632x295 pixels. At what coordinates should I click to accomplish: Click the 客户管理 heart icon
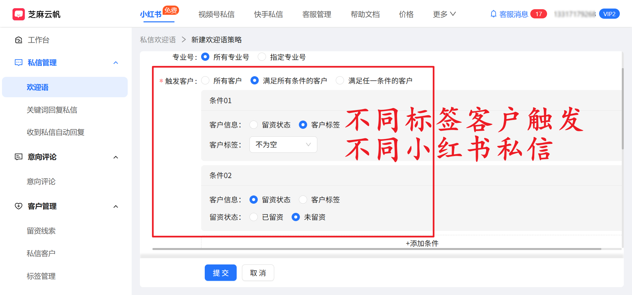coord(19,206)
